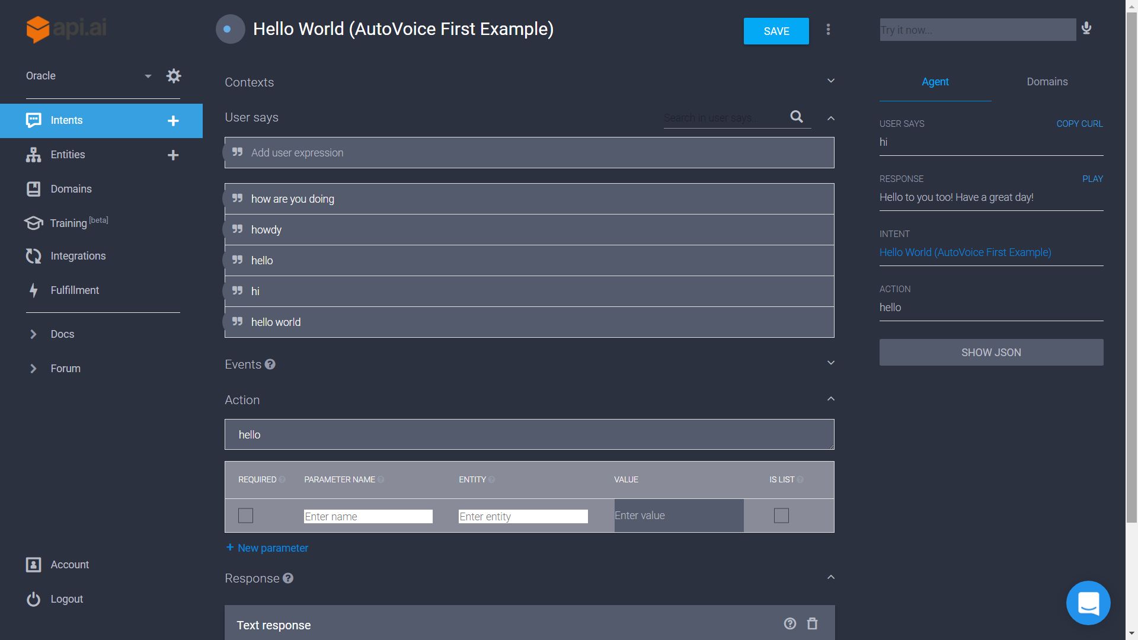
Task: Focus the Enter entity field
Action: (x=523, y=517)
